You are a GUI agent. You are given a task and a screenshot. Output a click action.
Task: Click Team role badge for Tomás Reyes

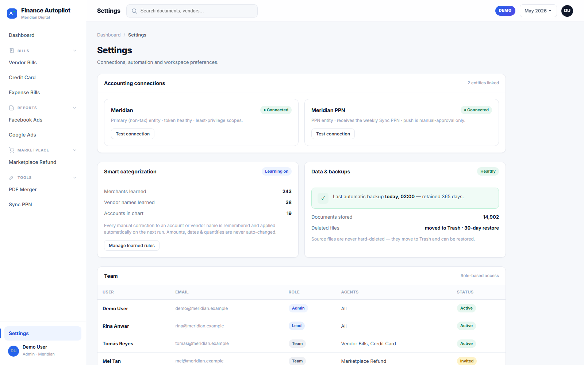pyautogui.click(x=297, y=344)
